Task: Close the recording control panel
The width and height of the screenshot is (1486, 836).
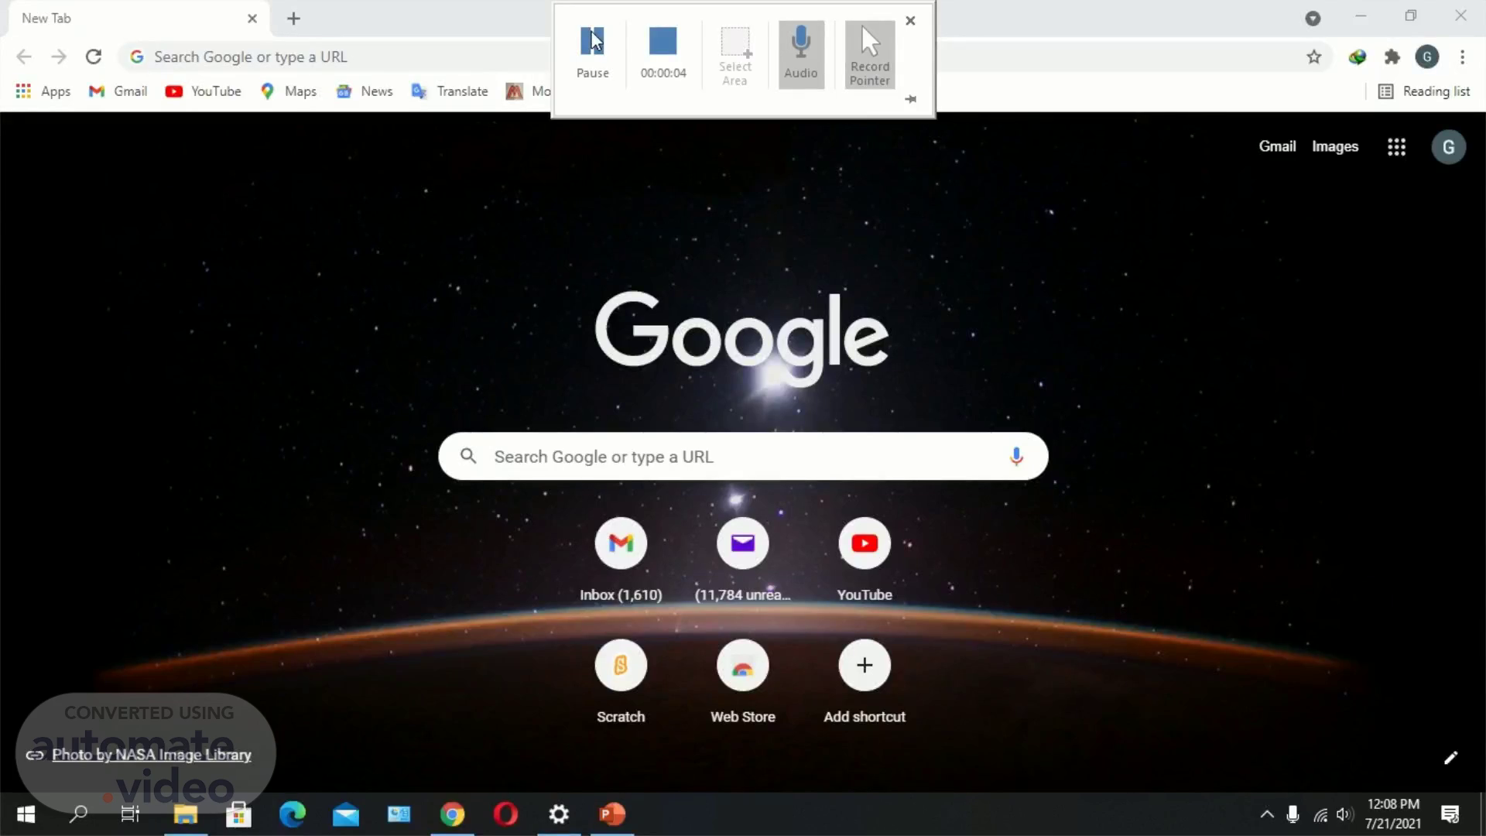Action: [x=910, y=21]
